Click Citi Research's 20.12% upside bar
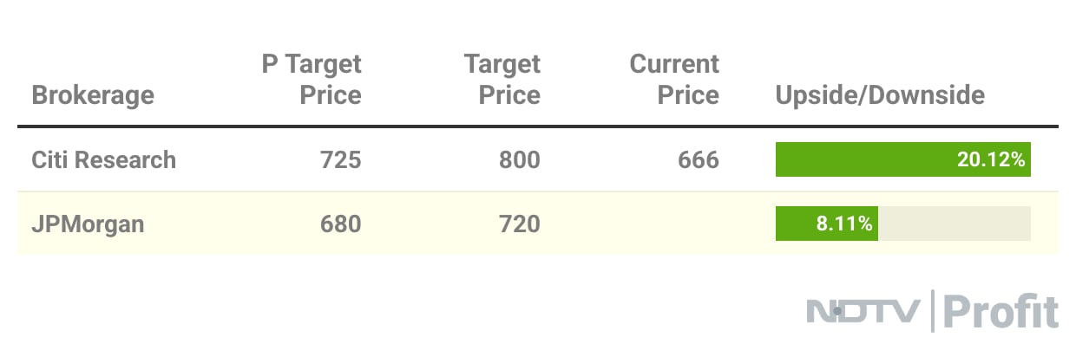Screen dimensions: 1076x350 pos(902,159)
